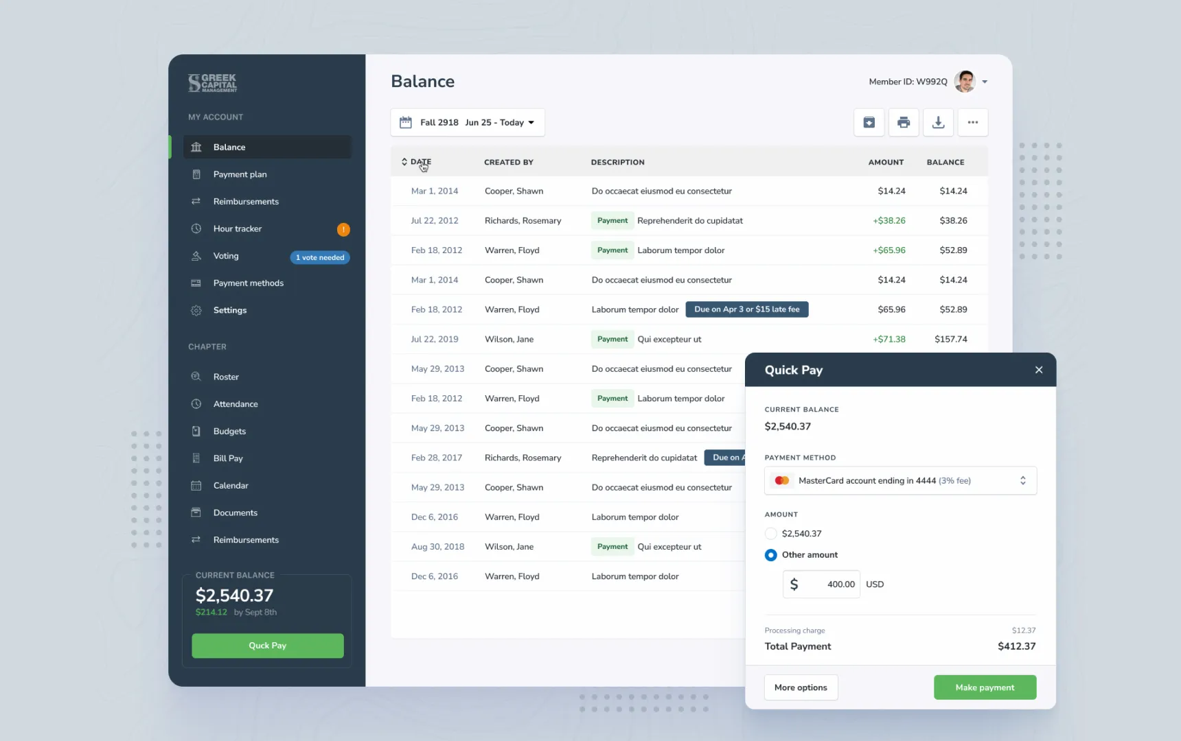Go to Voting in the sidebar
Viewport: 1181px width, 741px height.
[x=226, y=256]
